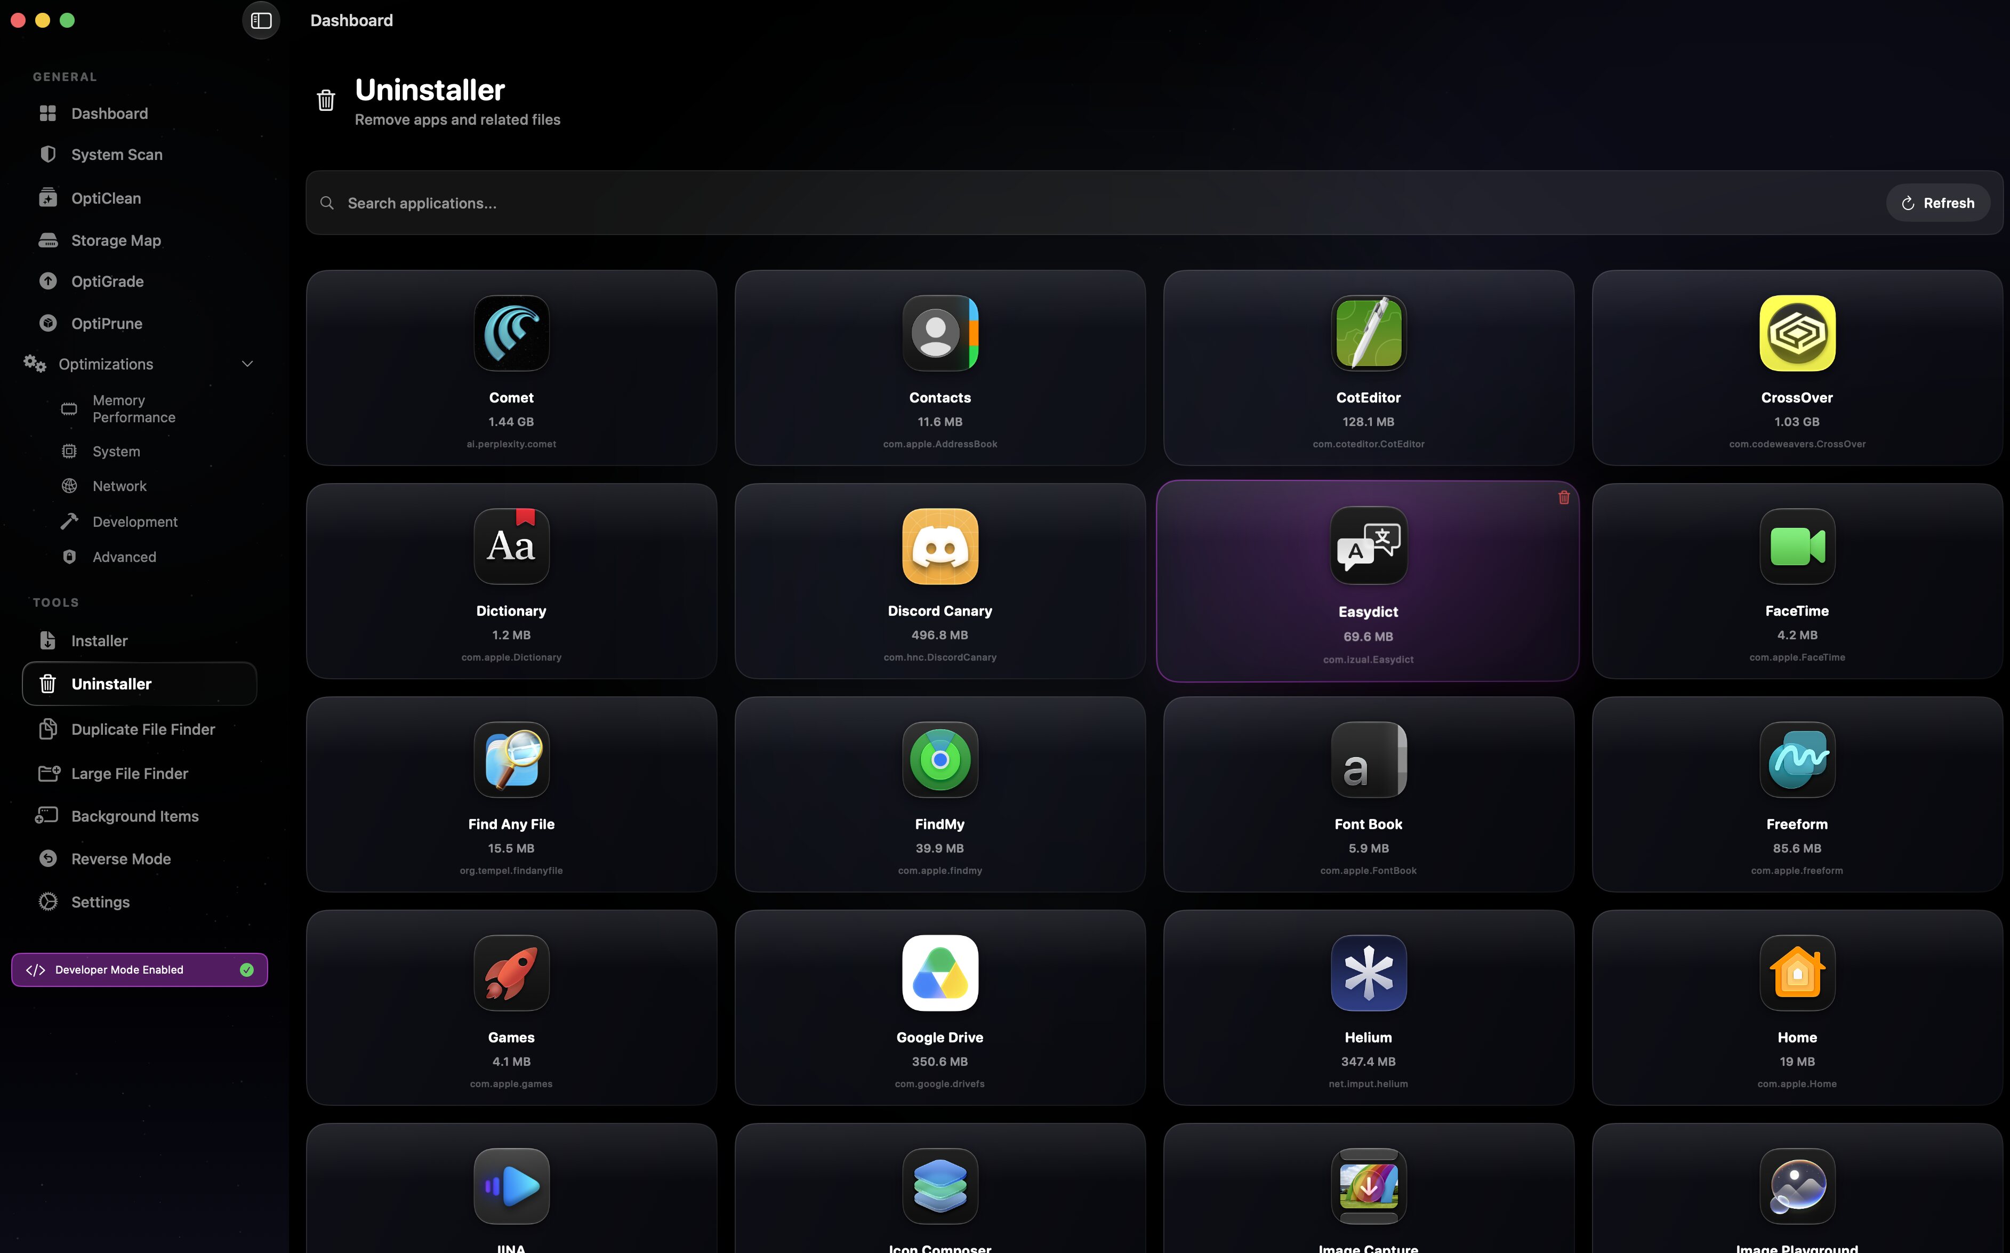Viewport: 2010px width, 1253px height.
Task: Click the Icon Composer app icon
Action: point(939,1185)
